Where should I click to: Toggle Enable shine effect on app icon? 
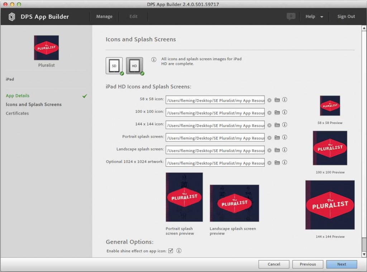pyautogui.click(x=171, y=251)
